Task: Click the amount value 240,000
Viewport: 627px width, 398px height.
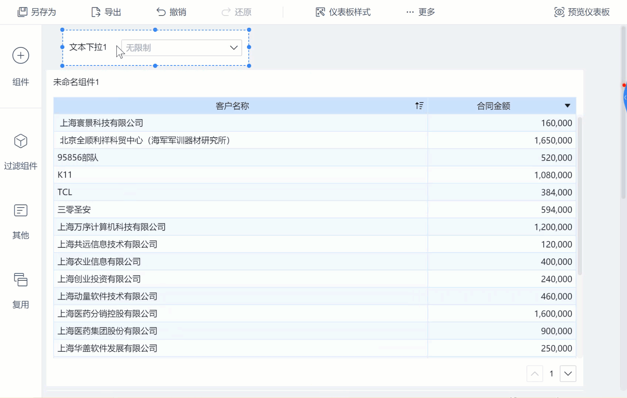Action: (x=556, y=279)
